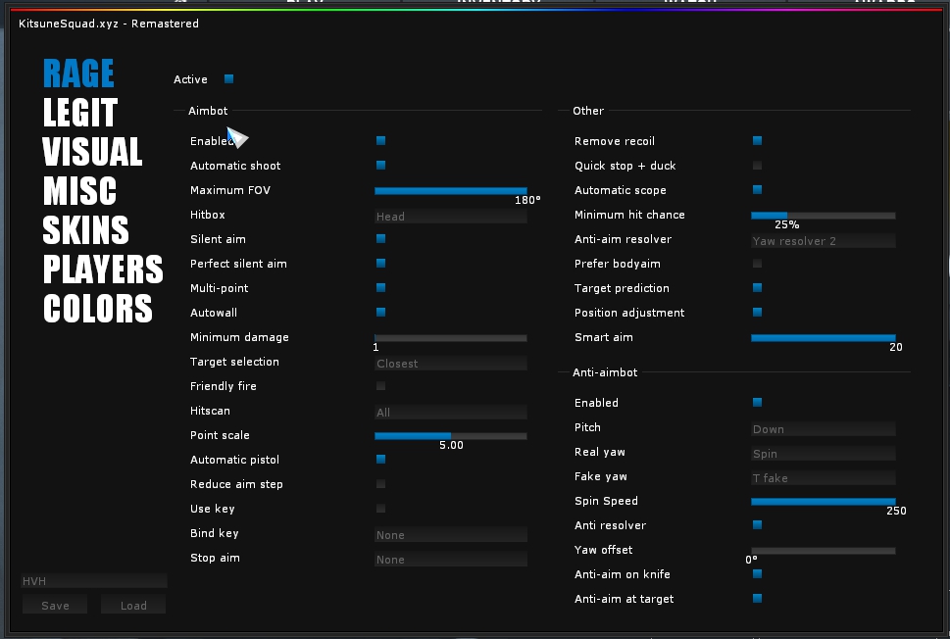Click the Point scale slider
The image size is (950, 639).
point(450,435)
